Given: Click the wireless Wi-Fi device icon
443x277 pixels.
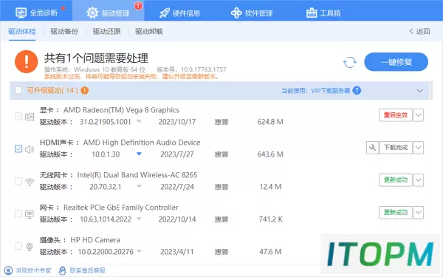Looking at the screenshot, I should [x=30, y=182].
